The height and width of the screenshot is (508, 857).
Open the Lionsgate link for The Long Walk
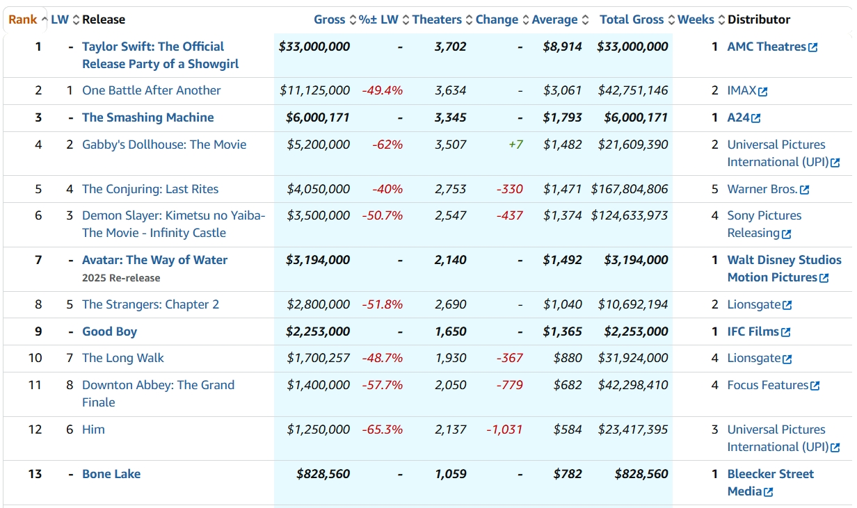coord(754,359)
